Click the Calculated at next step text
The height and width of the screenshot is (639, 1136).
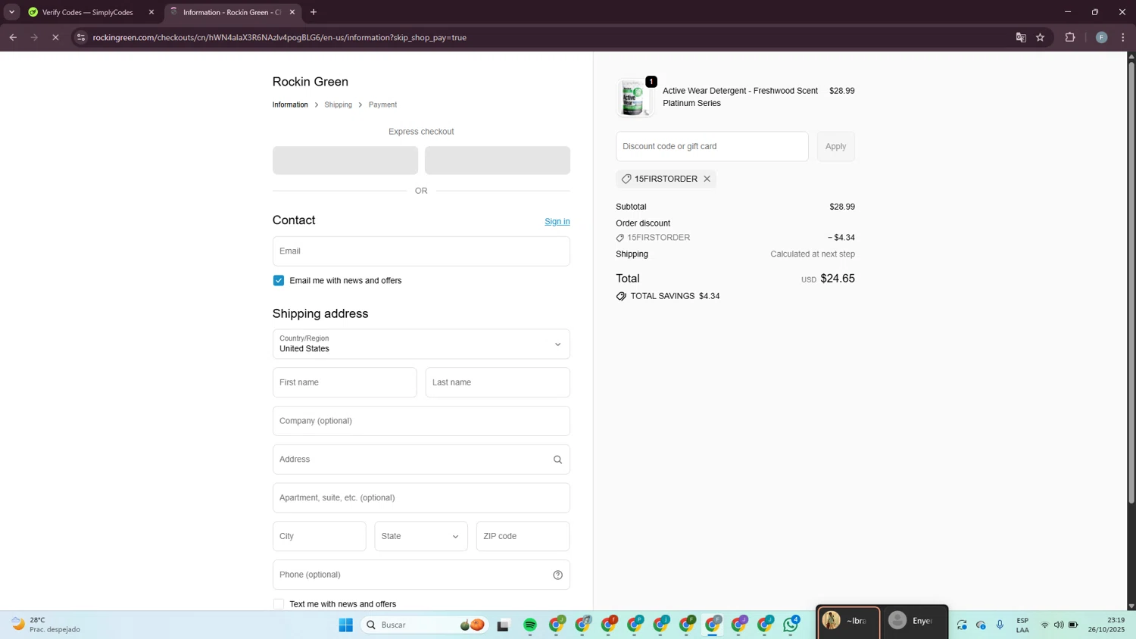point(813,254)
